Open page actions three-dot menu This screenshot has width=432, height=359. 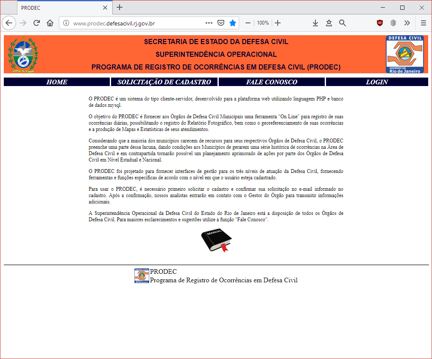(x=209, y=23)
